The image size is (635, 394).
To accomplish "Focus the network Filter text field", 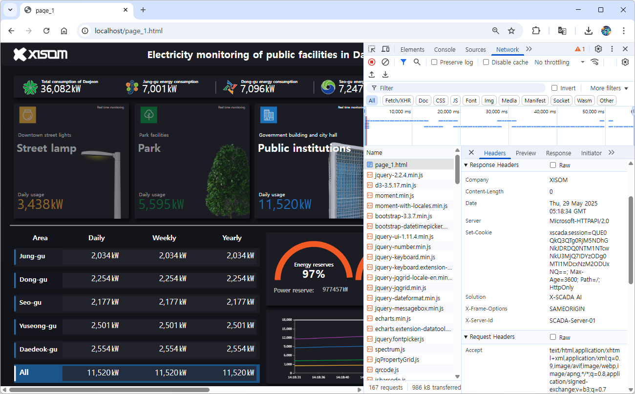I will tap(456, 88).
